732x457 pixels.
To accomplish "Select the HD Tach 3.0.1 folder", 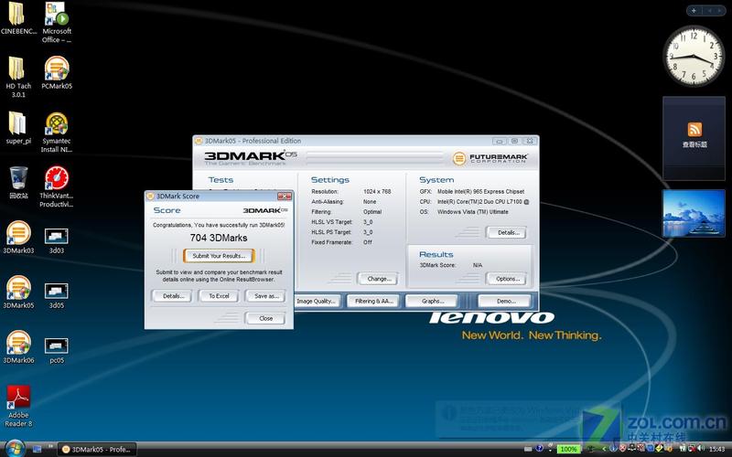I will tap(17, 77).
